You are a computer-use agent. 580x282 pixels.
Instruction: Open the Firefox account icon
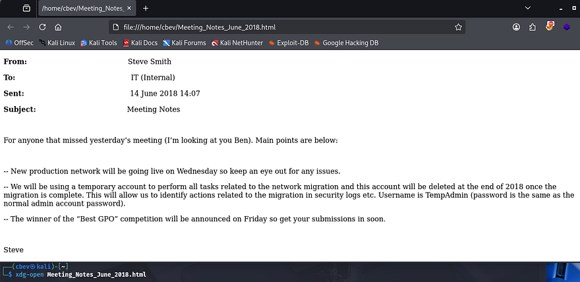(515, 28)
